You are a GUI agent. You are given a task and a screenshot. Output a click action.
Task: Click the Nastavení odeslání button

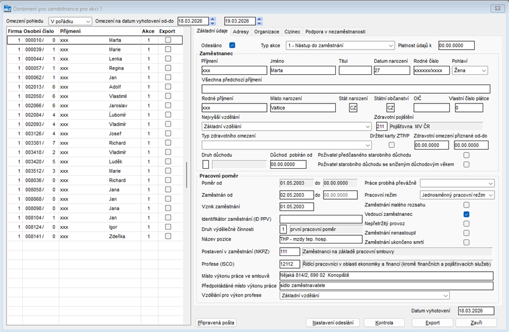[x=333, y=322]
